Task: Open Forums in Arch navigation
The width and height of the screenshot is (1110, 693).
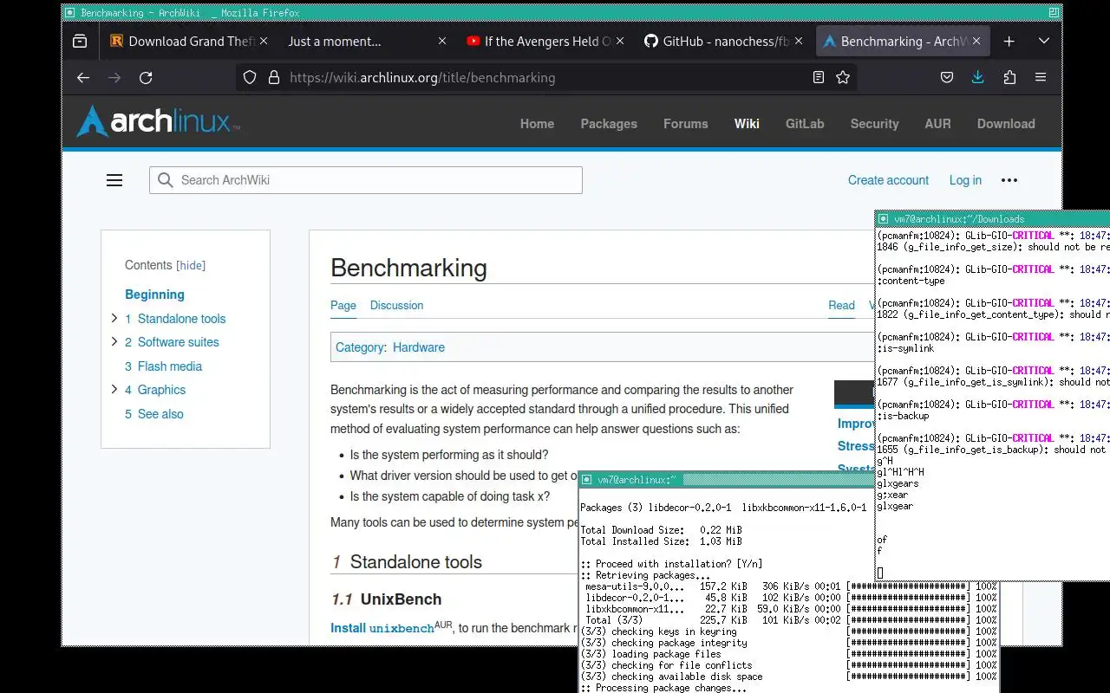Action: 686,124
